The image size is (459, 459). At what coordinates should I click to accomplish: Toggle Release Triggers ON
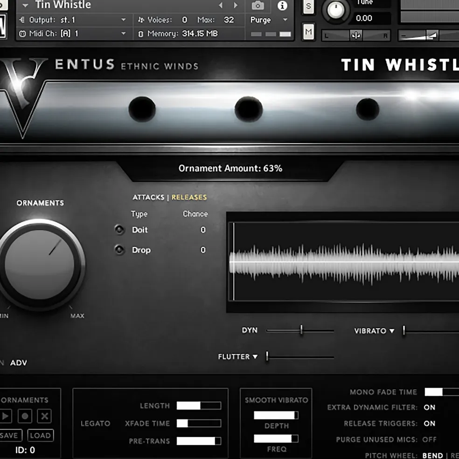coord(430,424)
